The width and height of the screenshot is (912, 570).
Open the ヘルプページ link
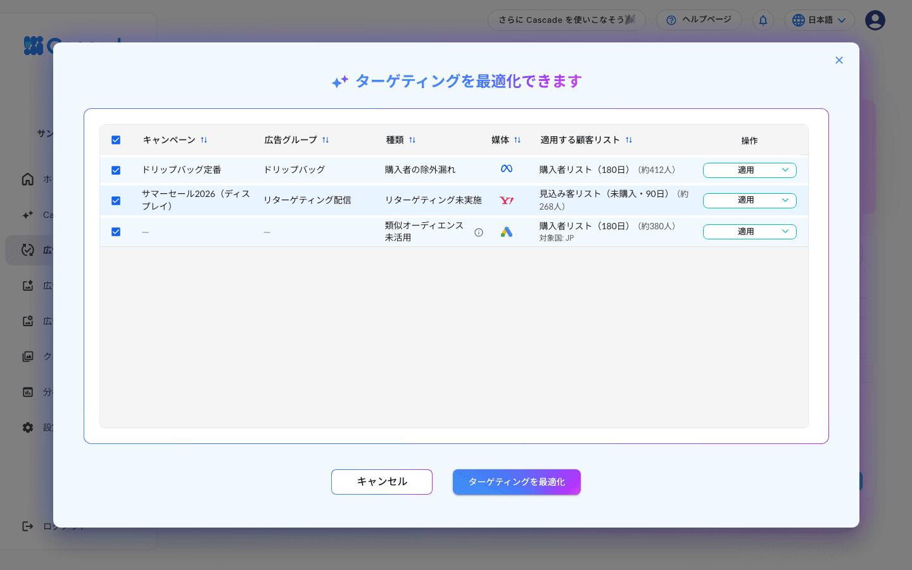(699, 20)
